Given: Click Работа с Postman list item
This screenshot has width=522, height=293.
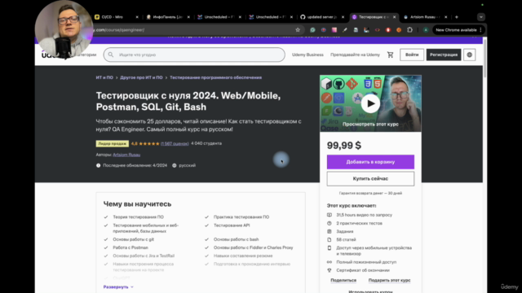Looking at the screenshot, I should point(130,247).
